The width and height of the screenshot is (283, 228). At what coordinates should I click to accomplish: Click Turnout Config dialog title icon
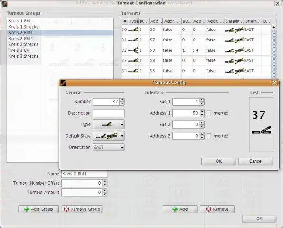coord(63,83)
